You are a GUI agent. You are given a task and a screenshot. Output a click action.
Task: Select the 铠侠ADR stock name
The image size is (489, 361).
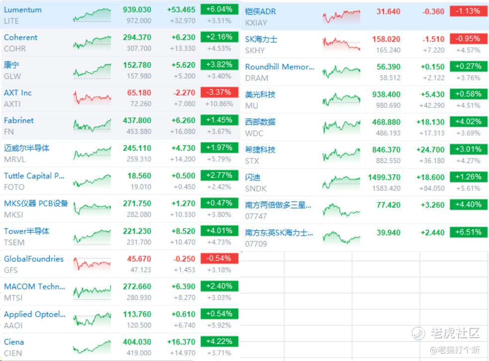coord(260,11)
